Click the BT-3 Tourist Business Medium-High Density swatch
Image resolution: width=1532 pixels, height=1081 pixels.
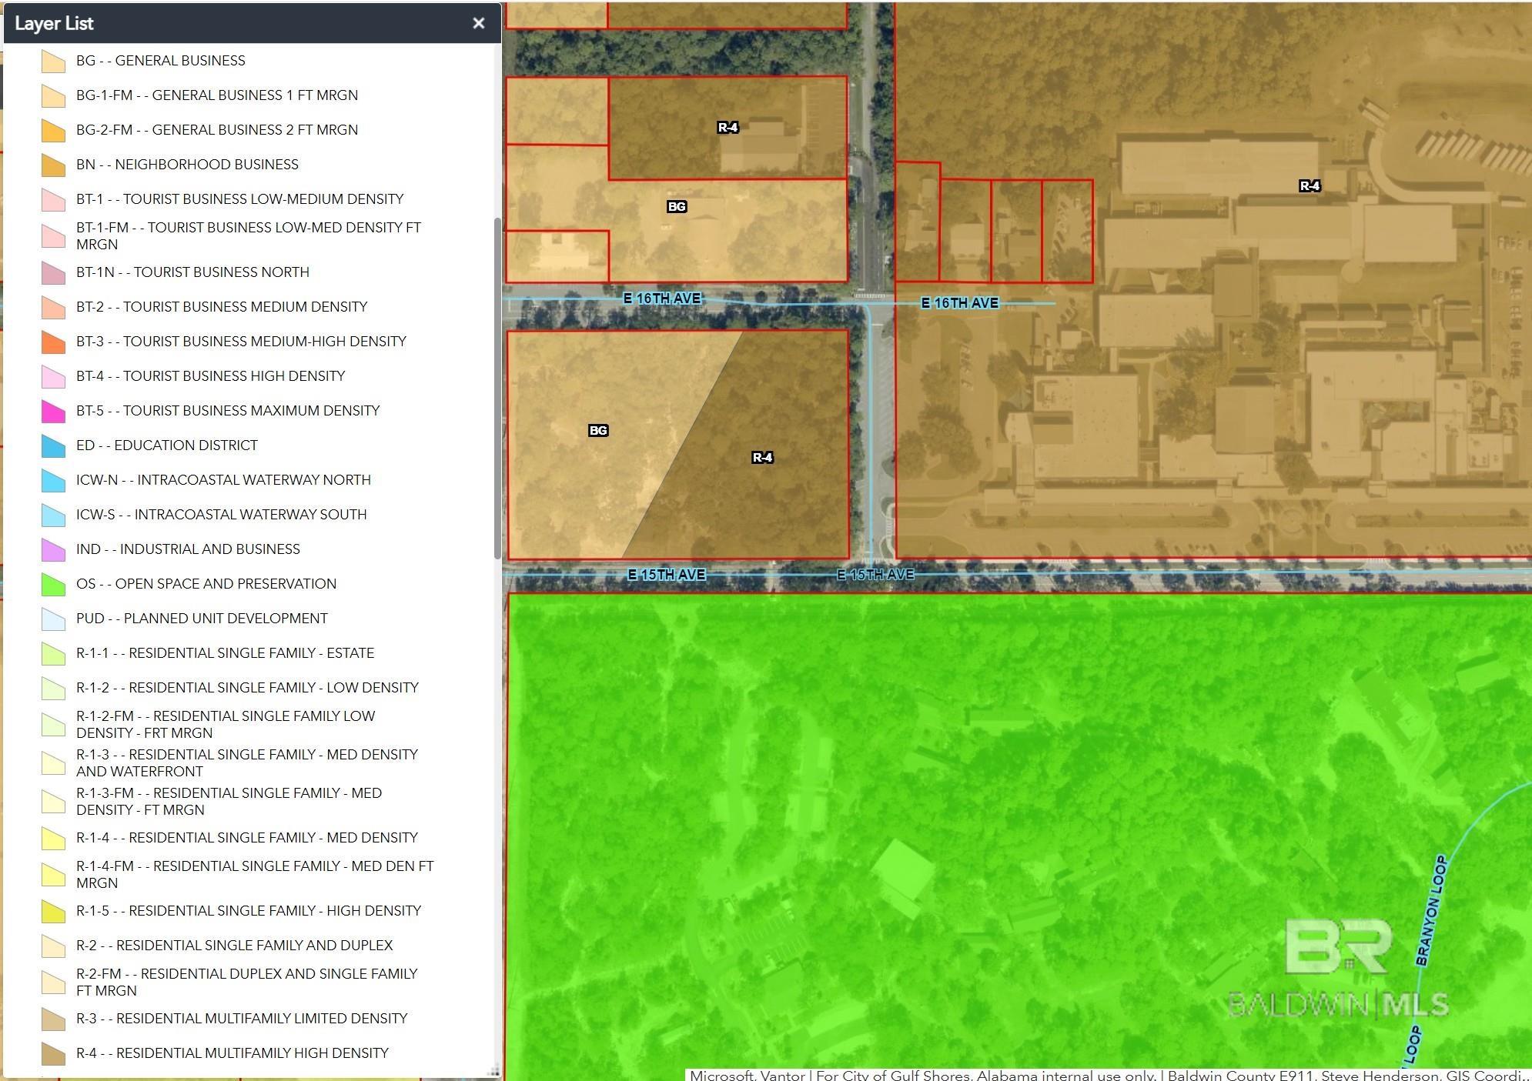point(53,342)
